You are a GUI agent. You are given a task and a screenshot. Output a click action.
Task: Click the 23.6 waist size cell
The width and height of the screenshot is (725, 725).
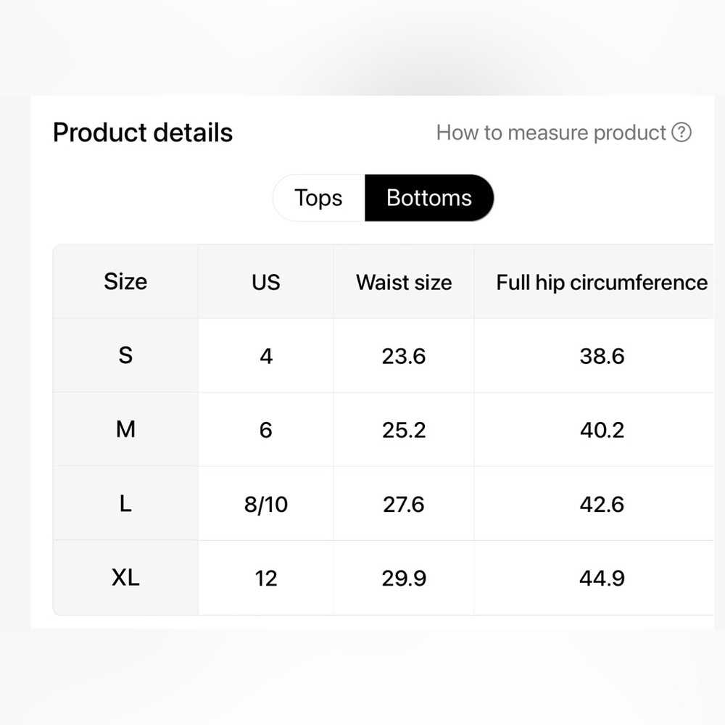(x=404, y=355)
